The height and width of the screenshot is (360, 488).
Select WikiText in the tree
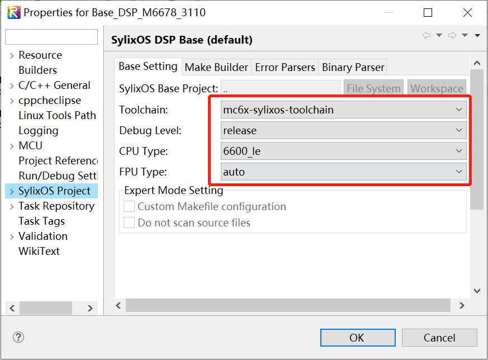click(x=39, y=251)
